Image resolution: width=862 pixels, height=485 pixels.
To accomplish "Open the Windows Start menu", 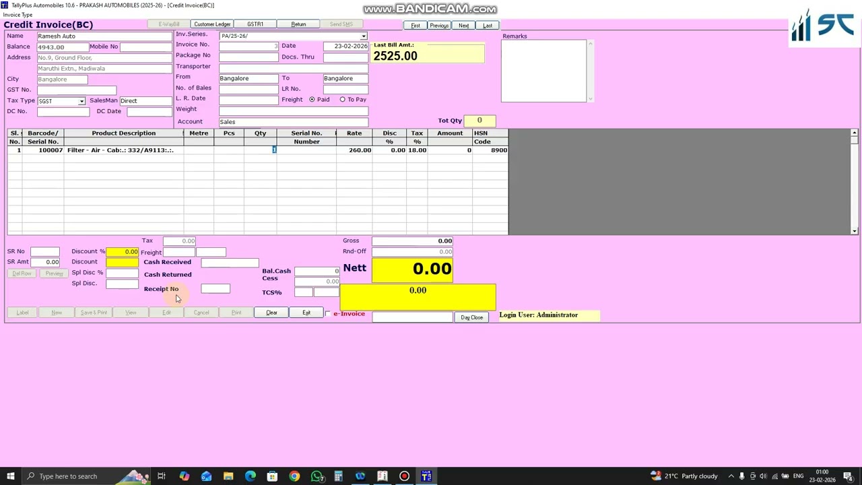I will [x=10, y=476].
